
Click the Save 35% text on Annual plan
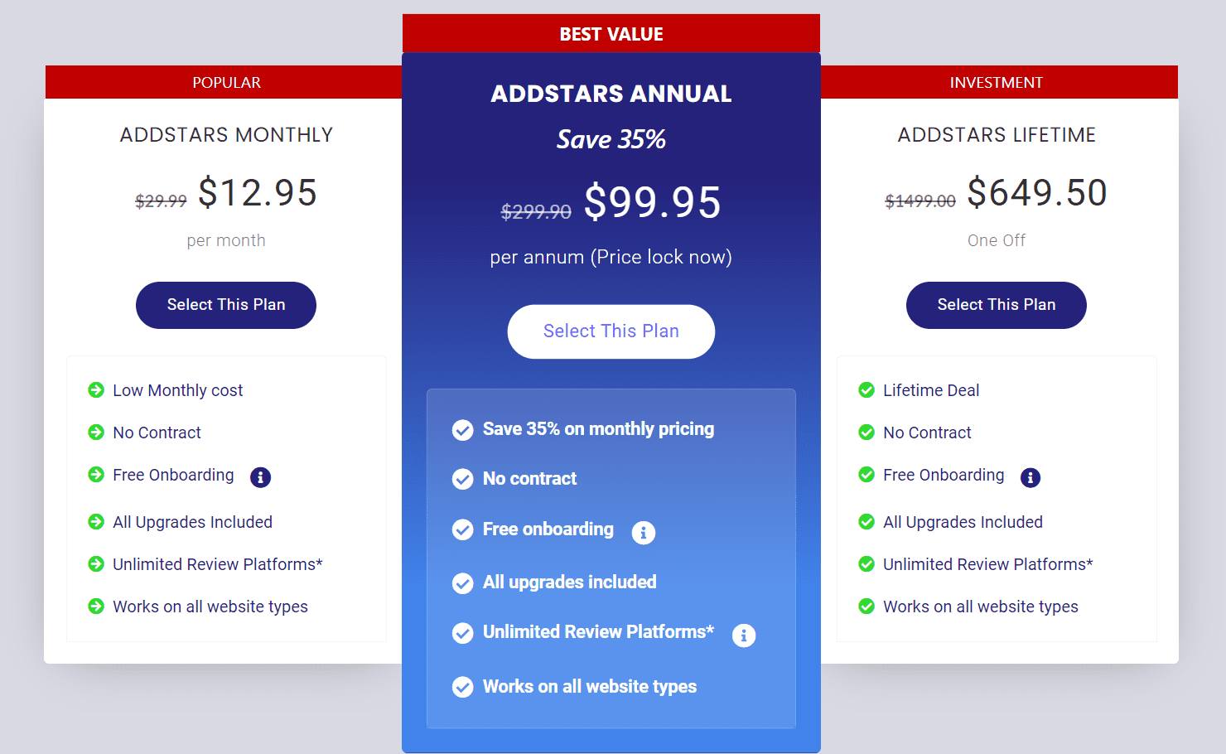click(x=611, y=138)
